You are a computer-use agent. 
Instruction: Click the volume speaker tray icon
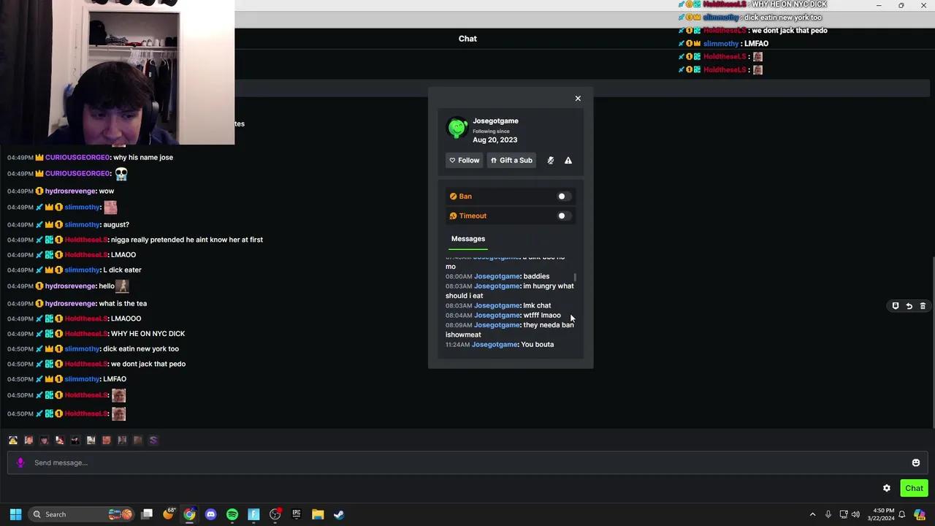coord(855,514)
